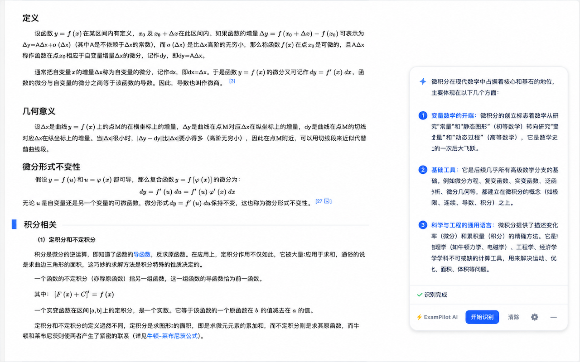Open the citation reference [3]

click(232, 81)
